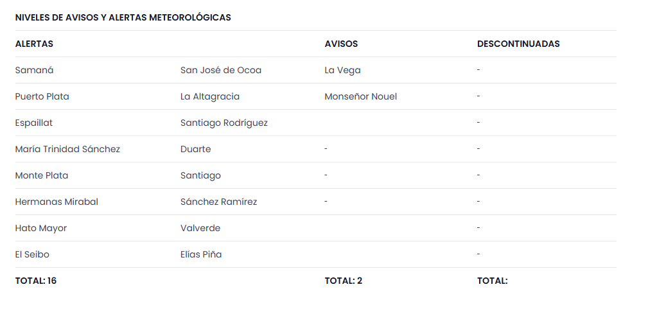The width and height of the screenshot is (648, 314).
Task: Click Monseñor Nouel under Avisos
Action: click(x=361, y=96)
